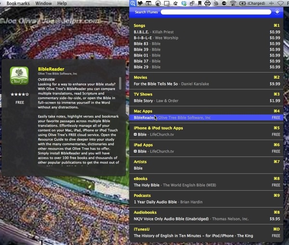Viewport: 289px width, 245px height.
Task: Click the $1.99 price for Bible Story
Action: (275, 101)
